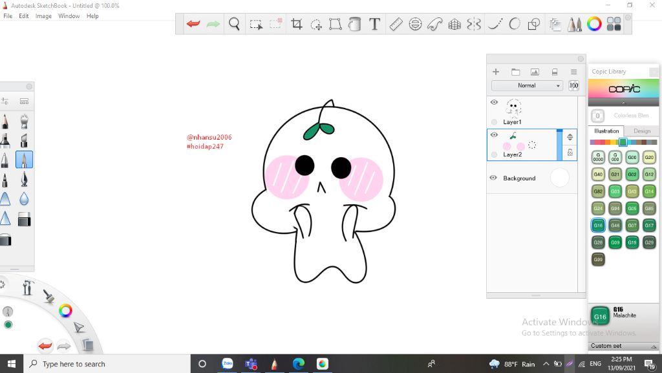This screenshot has height=373, width=662.
Task: Select the Layer1 thumbnail
Action: point(513,108)
